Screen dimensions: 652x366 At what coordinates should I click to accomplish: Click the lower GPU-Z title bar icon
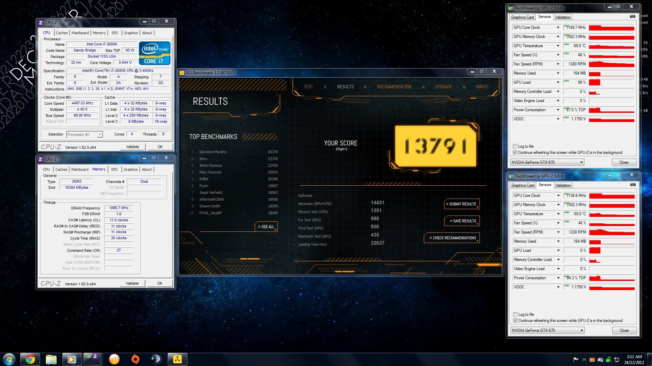(x=511, y=176)
